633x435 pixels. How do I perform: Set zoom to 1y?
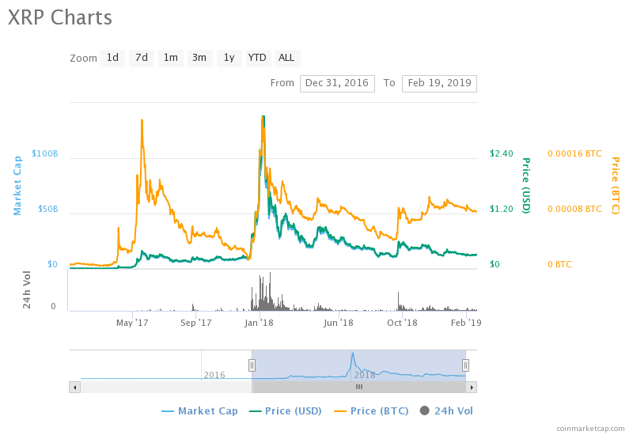[229, 58]
